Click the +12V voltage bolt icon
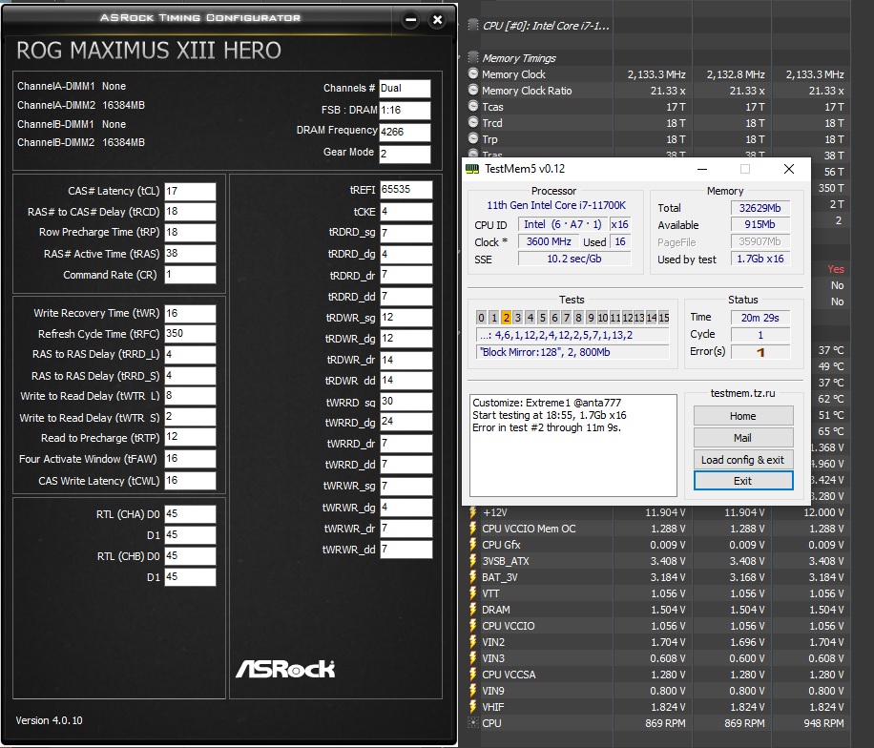 [473, 512]
